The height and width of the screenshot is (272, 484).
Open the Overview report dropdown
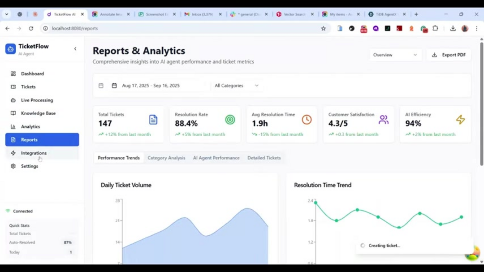point(395,54)
